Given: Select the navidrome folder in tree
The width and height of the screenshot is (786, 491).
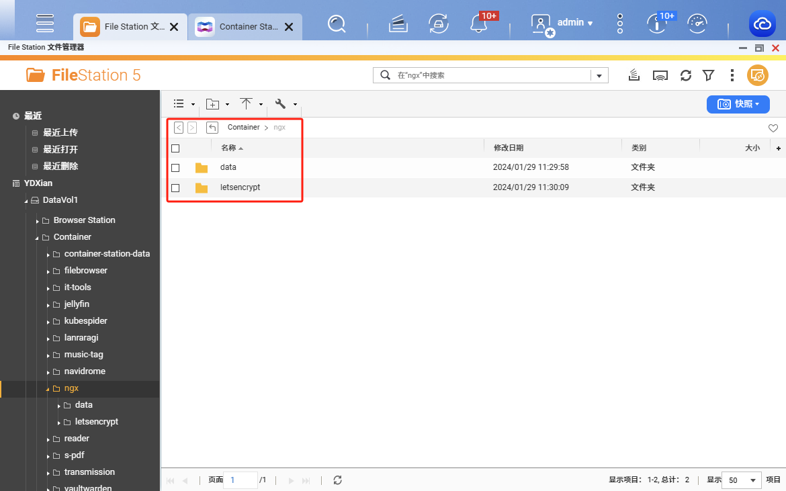Looking at the screenshot, I should 85,371.
